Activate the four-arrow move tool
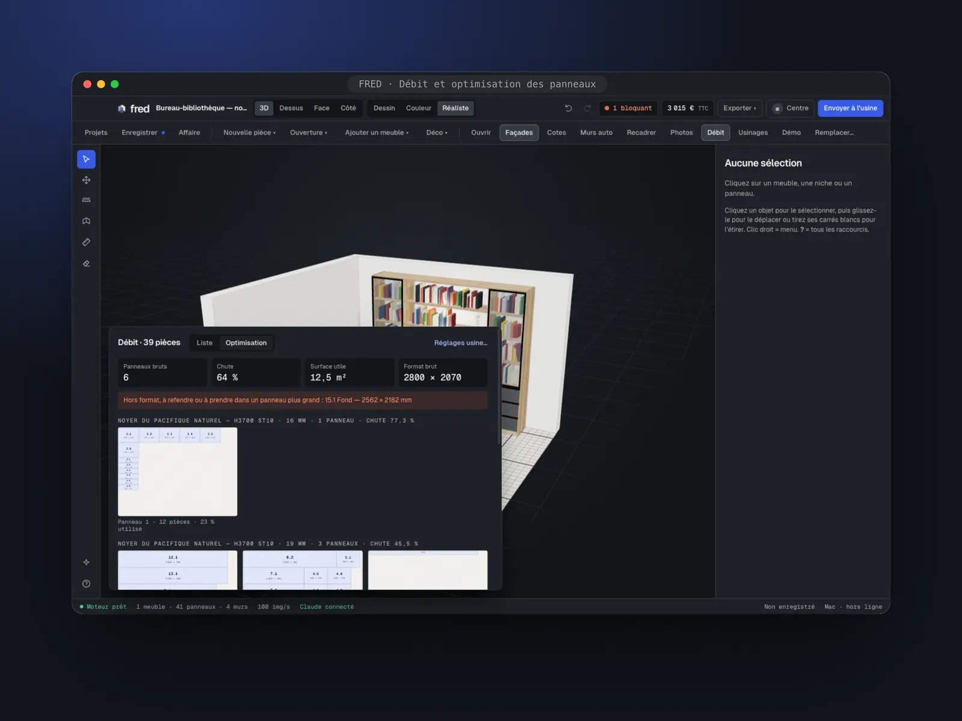Screen dimensions: 962x721 86,180
